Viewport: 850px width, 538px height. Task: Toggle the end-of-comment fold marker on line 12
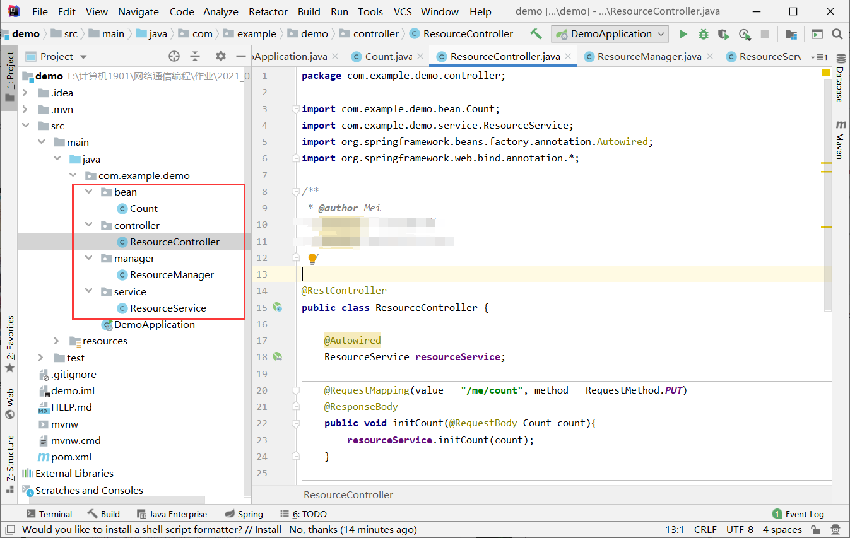pyautogui.click(x=297, y=257)
